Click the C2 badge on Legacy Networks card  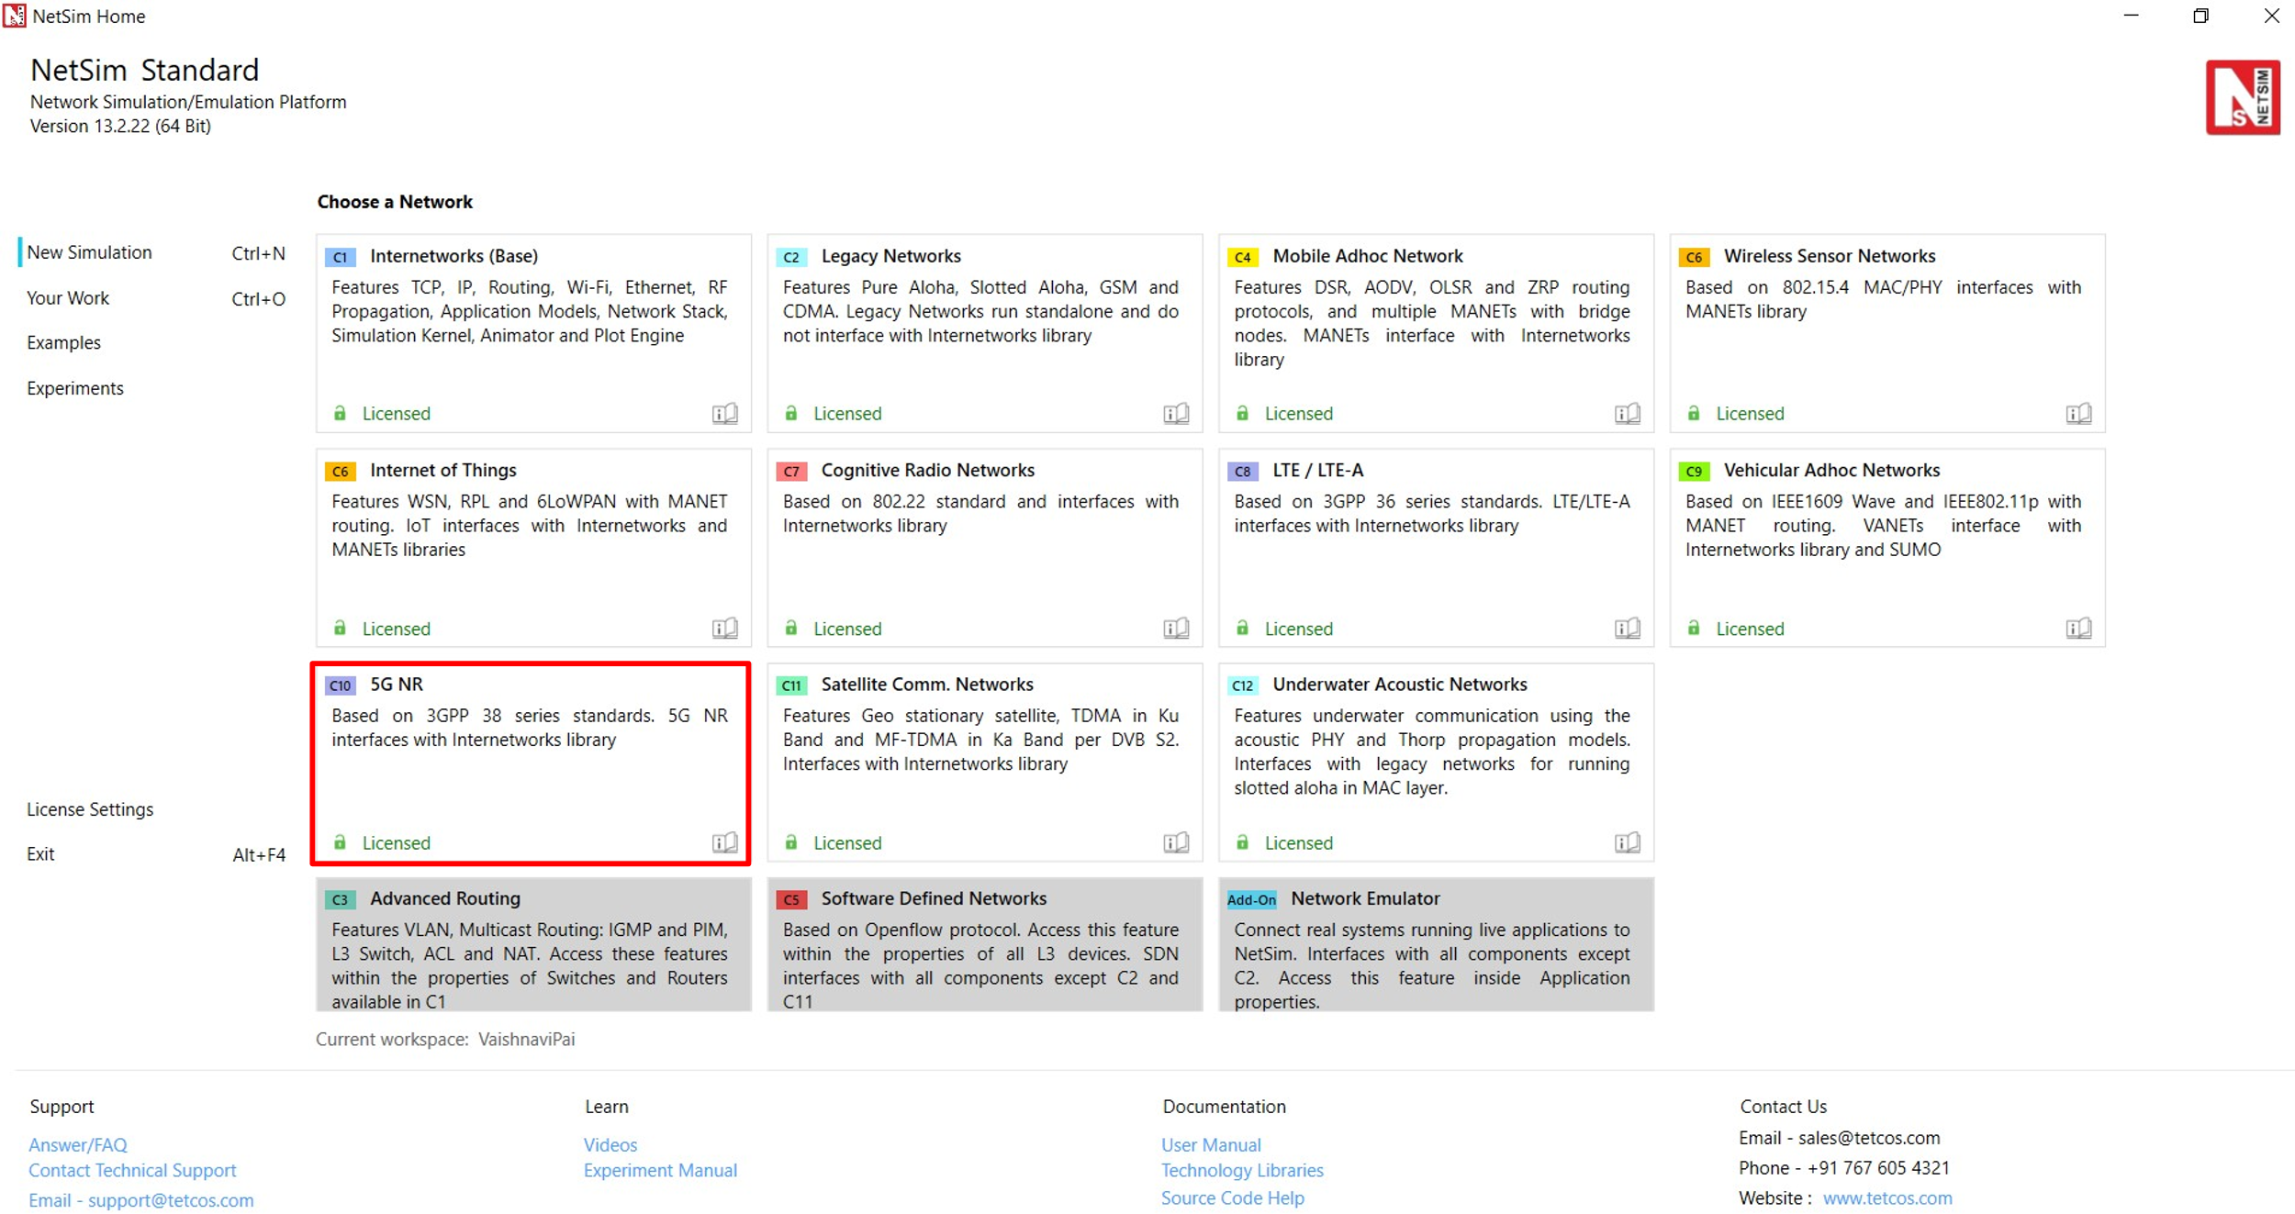(x=791, y=257)
